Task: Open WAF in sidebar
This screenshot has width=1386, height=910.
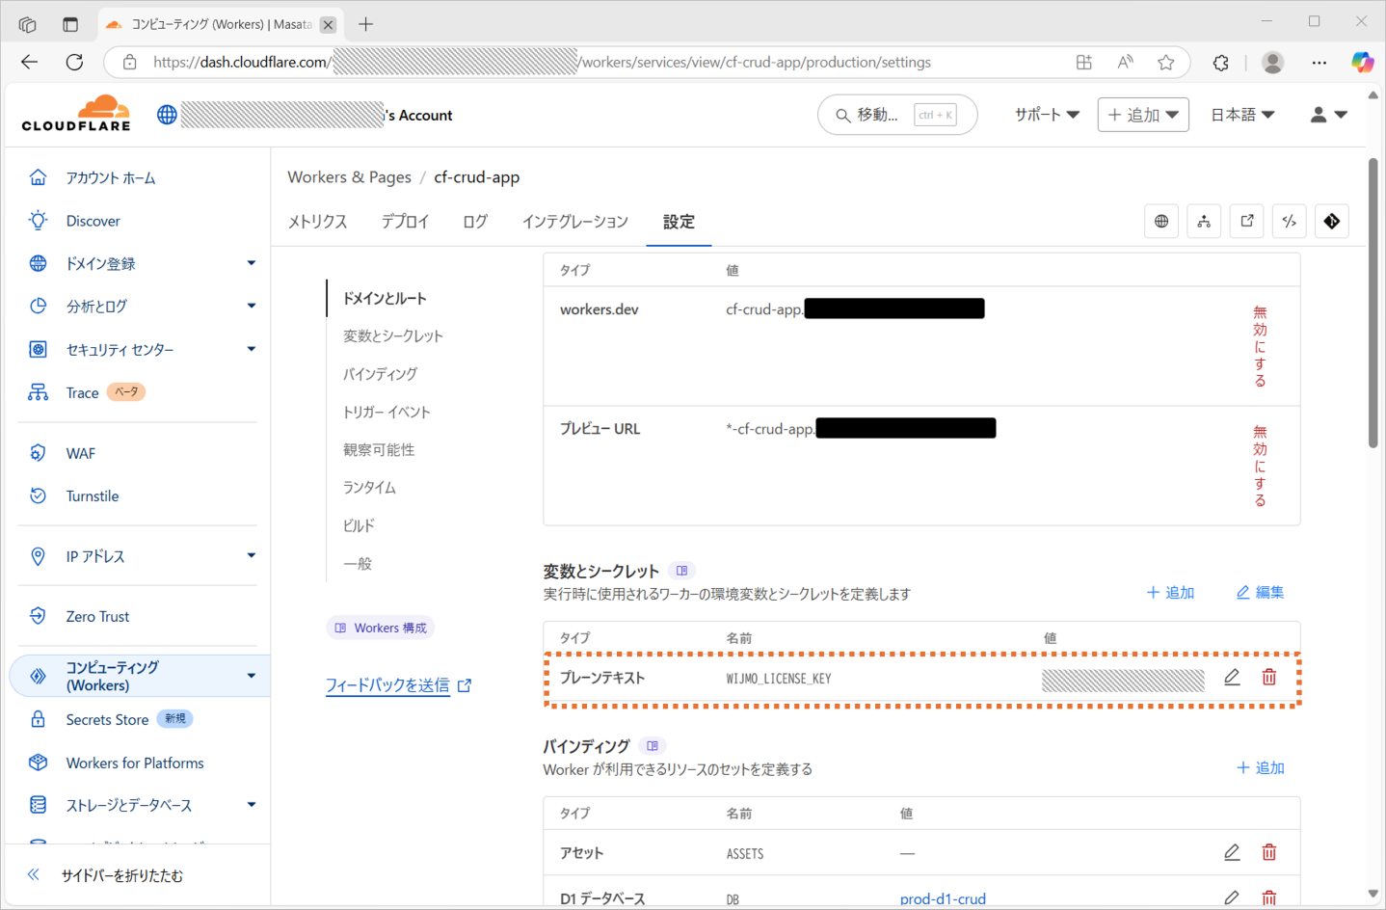Action: 80,453
